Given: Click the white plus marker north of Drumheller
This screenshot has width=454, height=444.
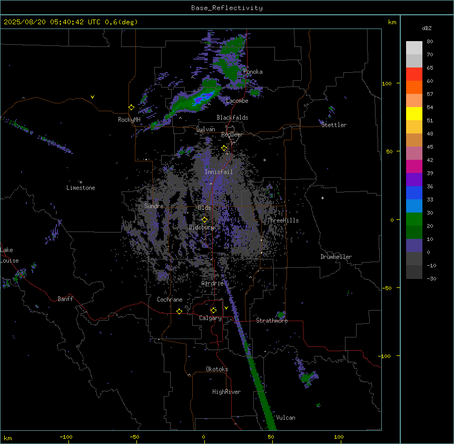Looking at the screenshot, I should (322, 198).
